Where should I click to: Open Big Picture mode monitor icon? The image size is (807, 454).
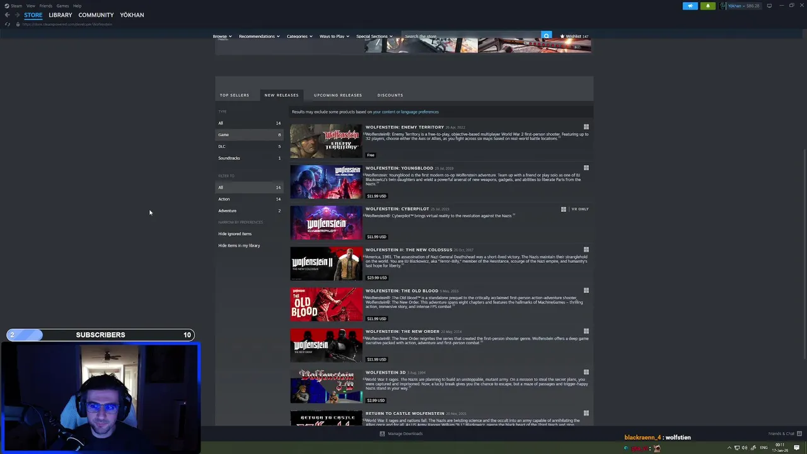coord(769,6)
